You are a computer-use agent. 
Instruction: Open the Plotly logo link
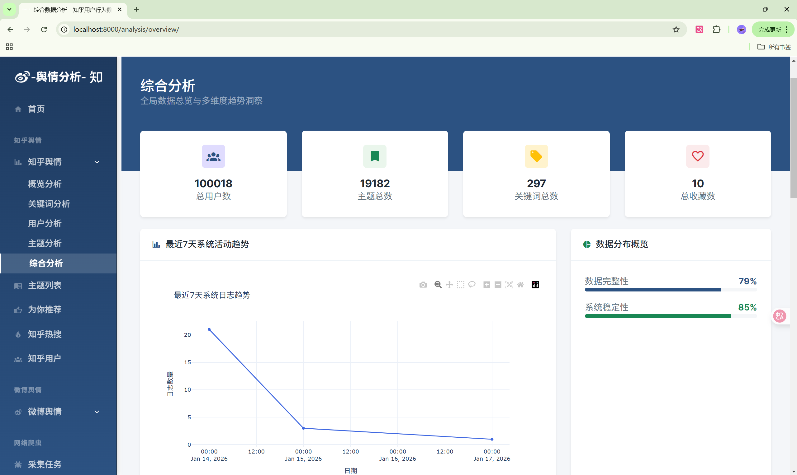coord(535,285)
